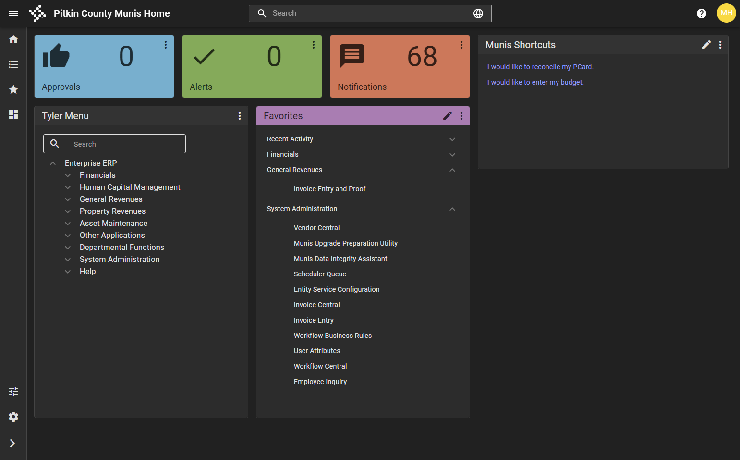Open Workflow Business Rules favorite
Viewport: 740px width, 460px height.
click(333, 336)
